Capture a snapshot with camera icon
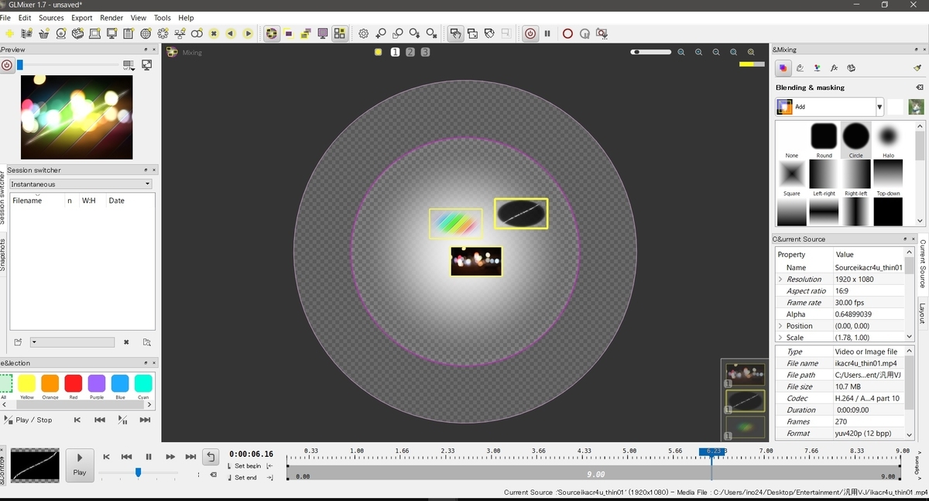 pos(602,33)
